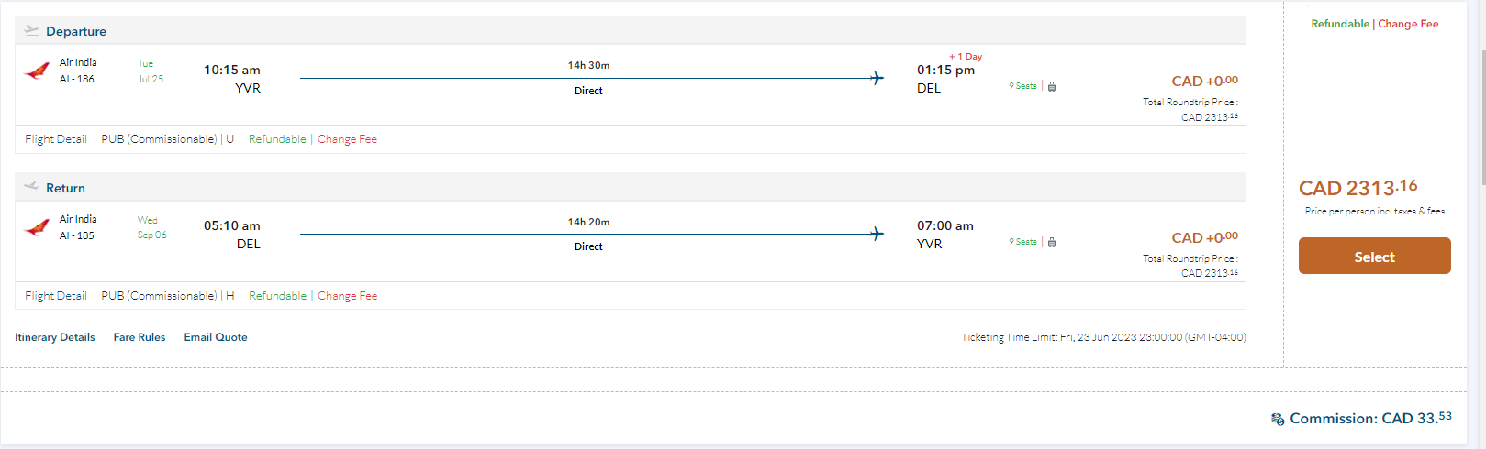Click the Email Quote link
1486x449 pixels.
click(216, 337)
